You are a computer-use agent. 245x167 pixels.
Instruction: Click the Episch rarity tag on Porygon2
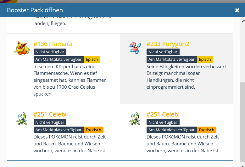click(205, 59)
